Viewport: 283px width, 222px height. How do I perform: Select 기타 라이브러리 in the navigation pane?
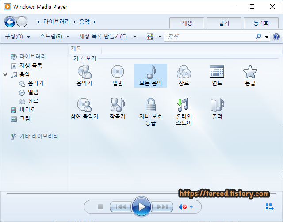(34, 136)
